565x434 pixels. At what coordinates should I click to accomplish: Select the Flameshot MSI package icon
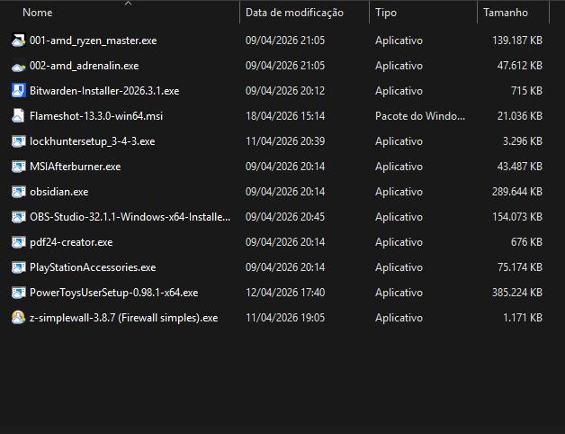19,116
